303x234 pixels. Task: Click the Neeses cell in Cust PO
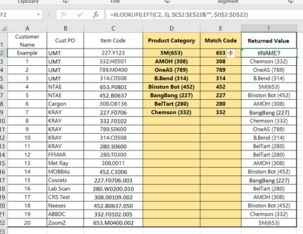65,205
